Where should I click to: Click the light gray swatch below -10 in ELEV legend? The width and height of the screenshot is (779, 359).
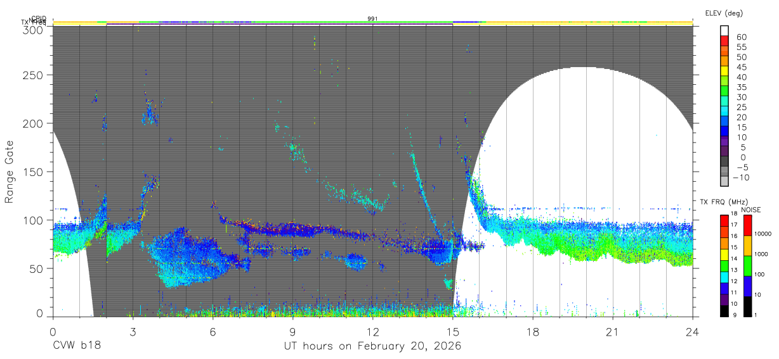(x=724, y=182)
